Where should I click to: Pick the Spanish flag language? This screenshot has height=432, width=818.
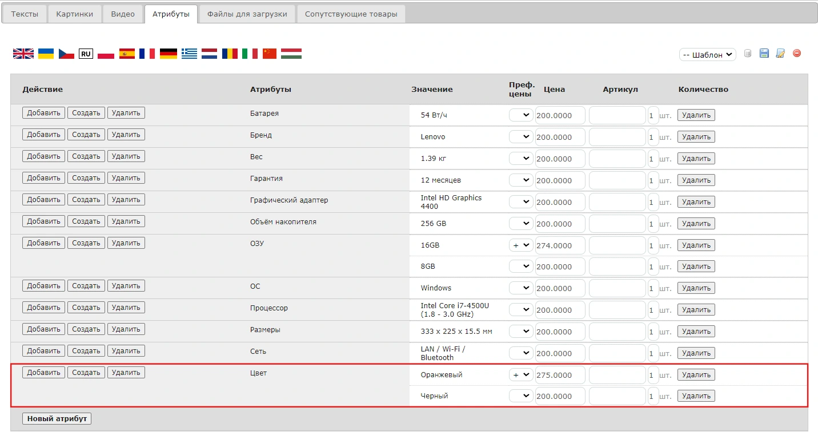[x=127, y=54]
